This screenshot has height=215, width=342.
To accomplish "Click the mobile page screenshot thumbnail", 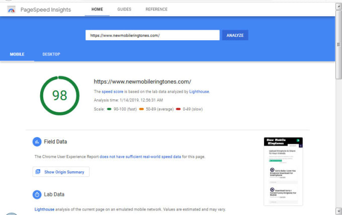I will coord(283,172).
